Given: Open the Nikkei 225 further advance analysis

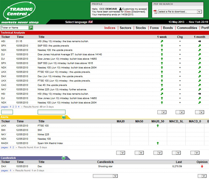Looking at the screenshot, I should [62, 89].
